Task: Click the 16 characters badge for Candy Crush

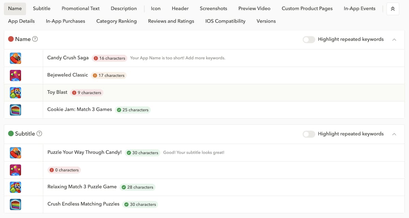Action: (109, 58)
